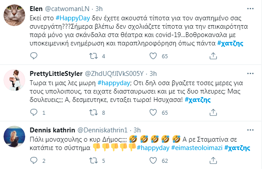
Task: Reply to PrettyLittleStyler's tweet
Action: click(x=34, y=113)
